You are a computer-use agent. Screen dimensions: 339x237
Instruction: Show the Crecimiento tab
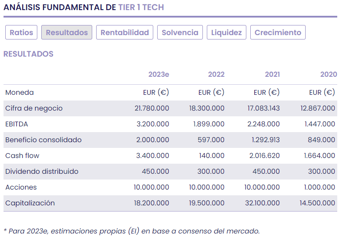278,32
